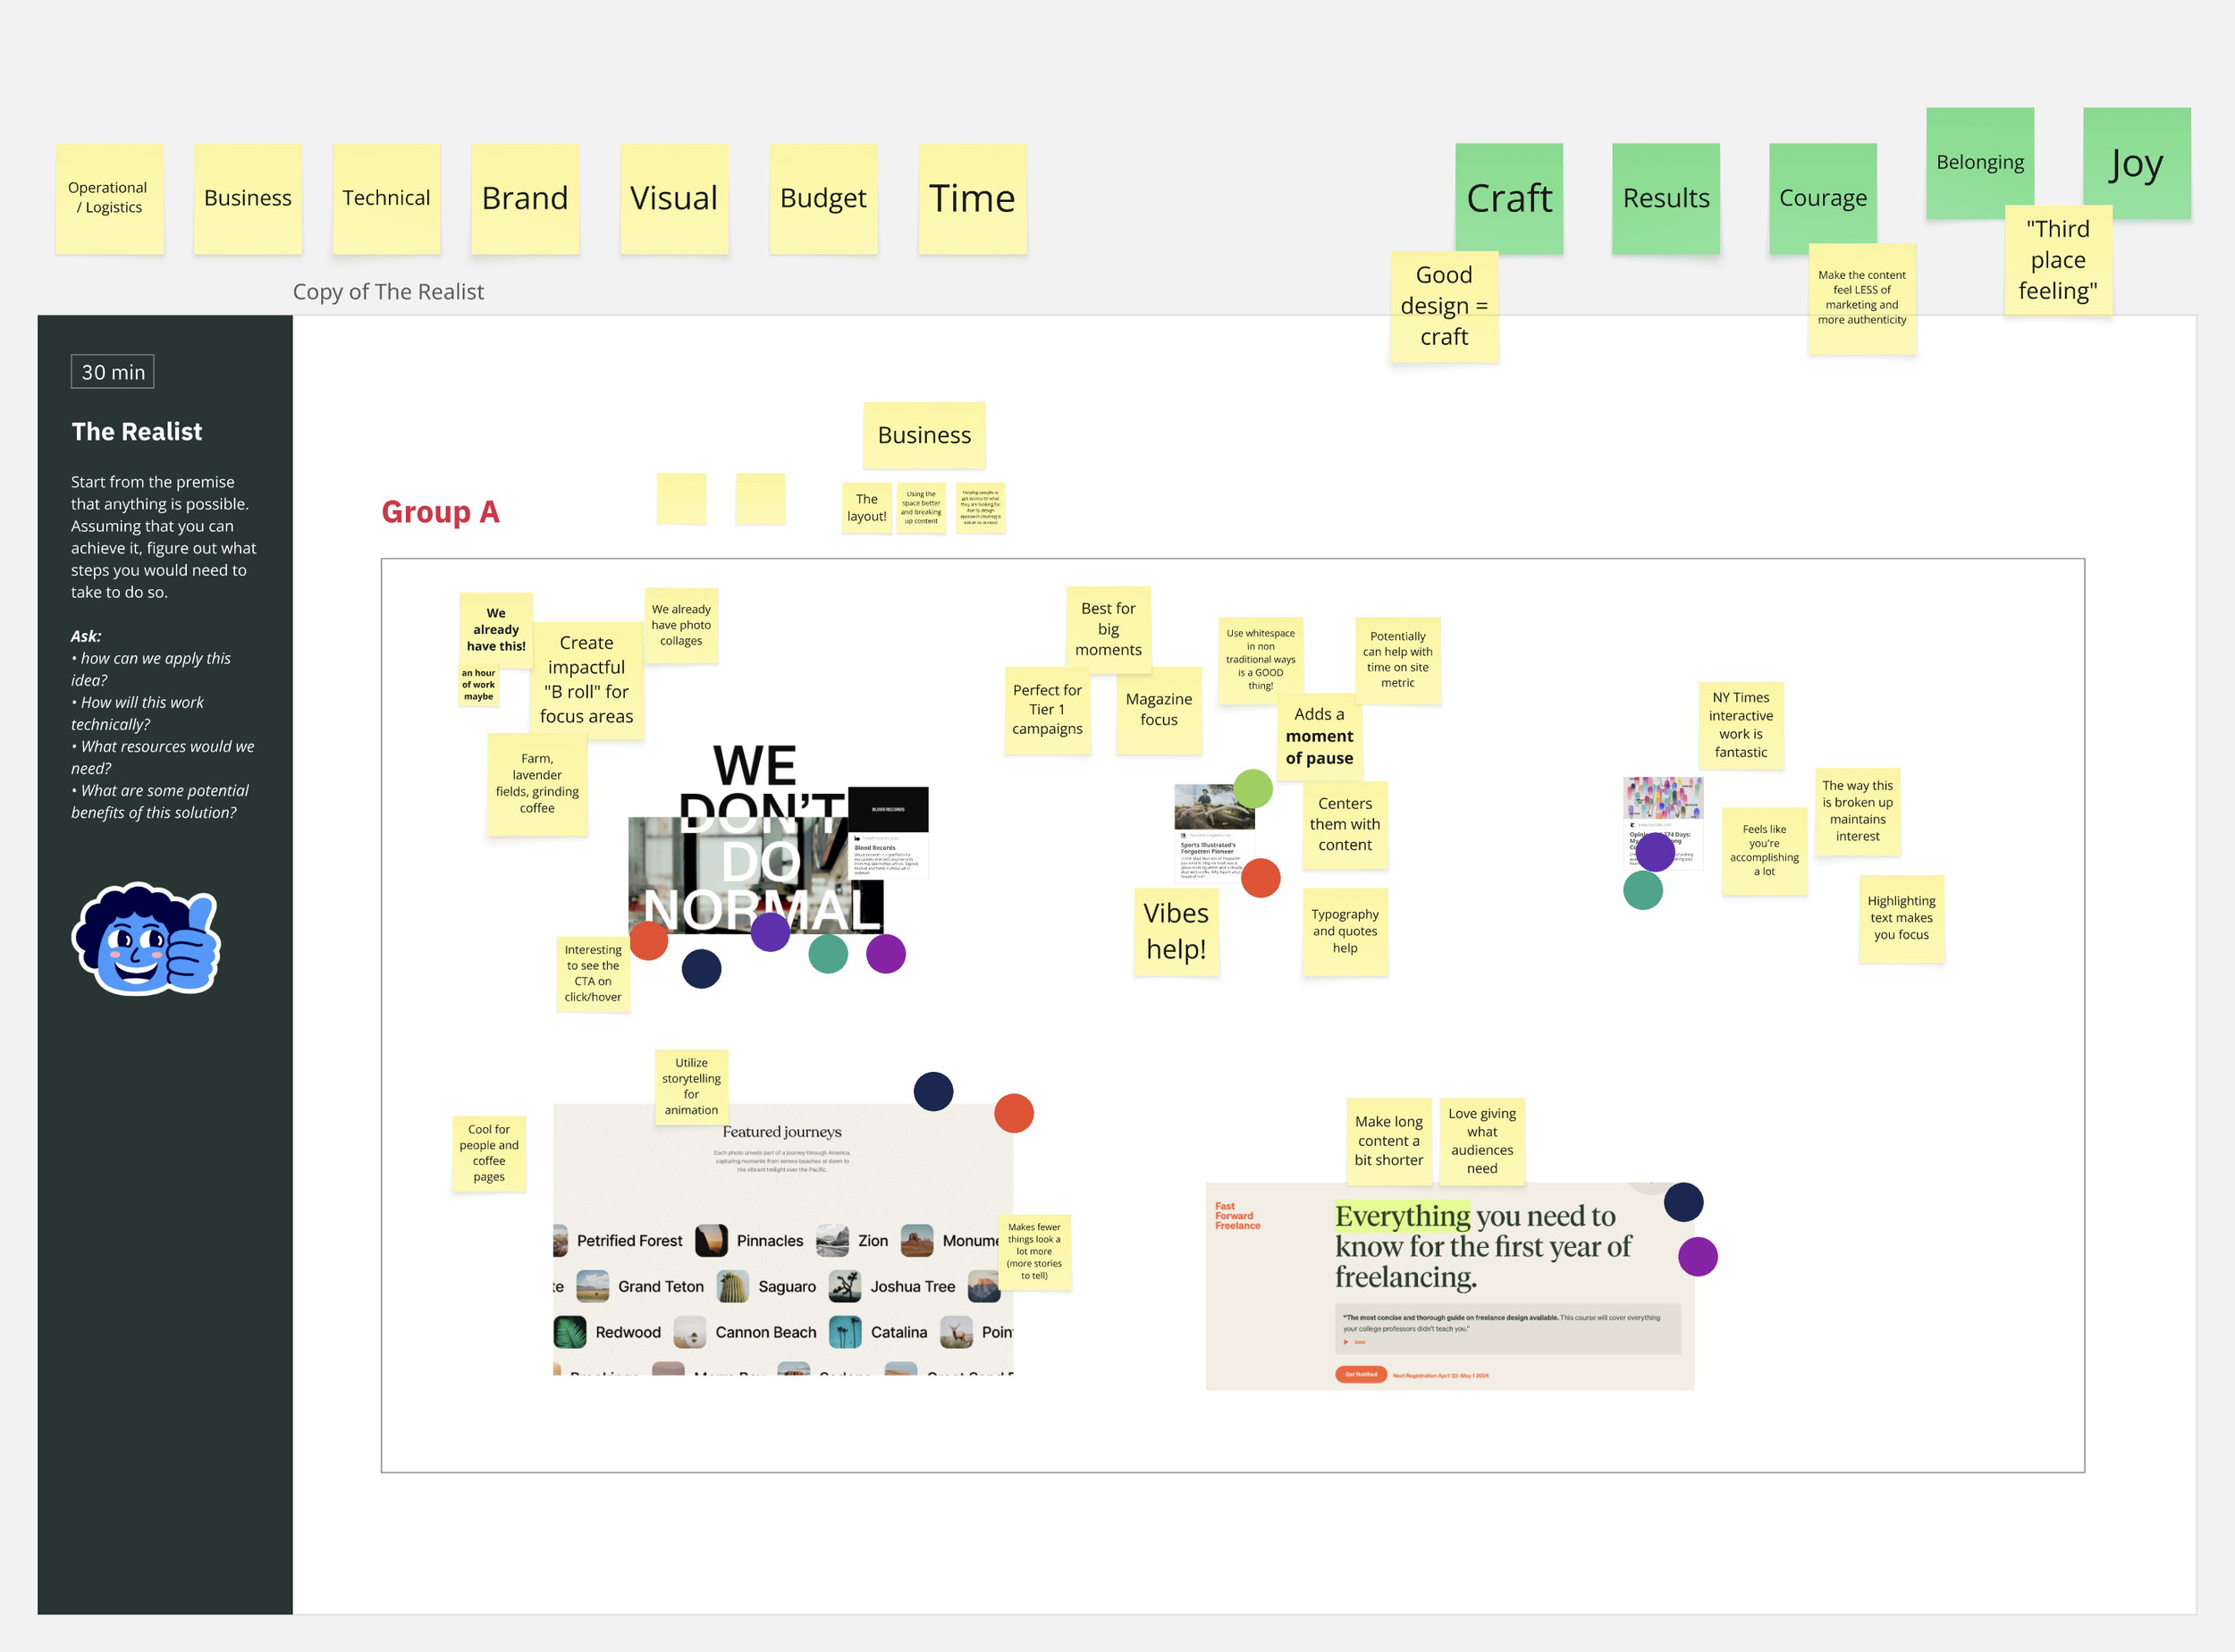Click the Zion icon in Featured journeys
Image resolution: width=2235 pixels, height=1652 pixels.
pyautogui.click(x=832, y=1240)
